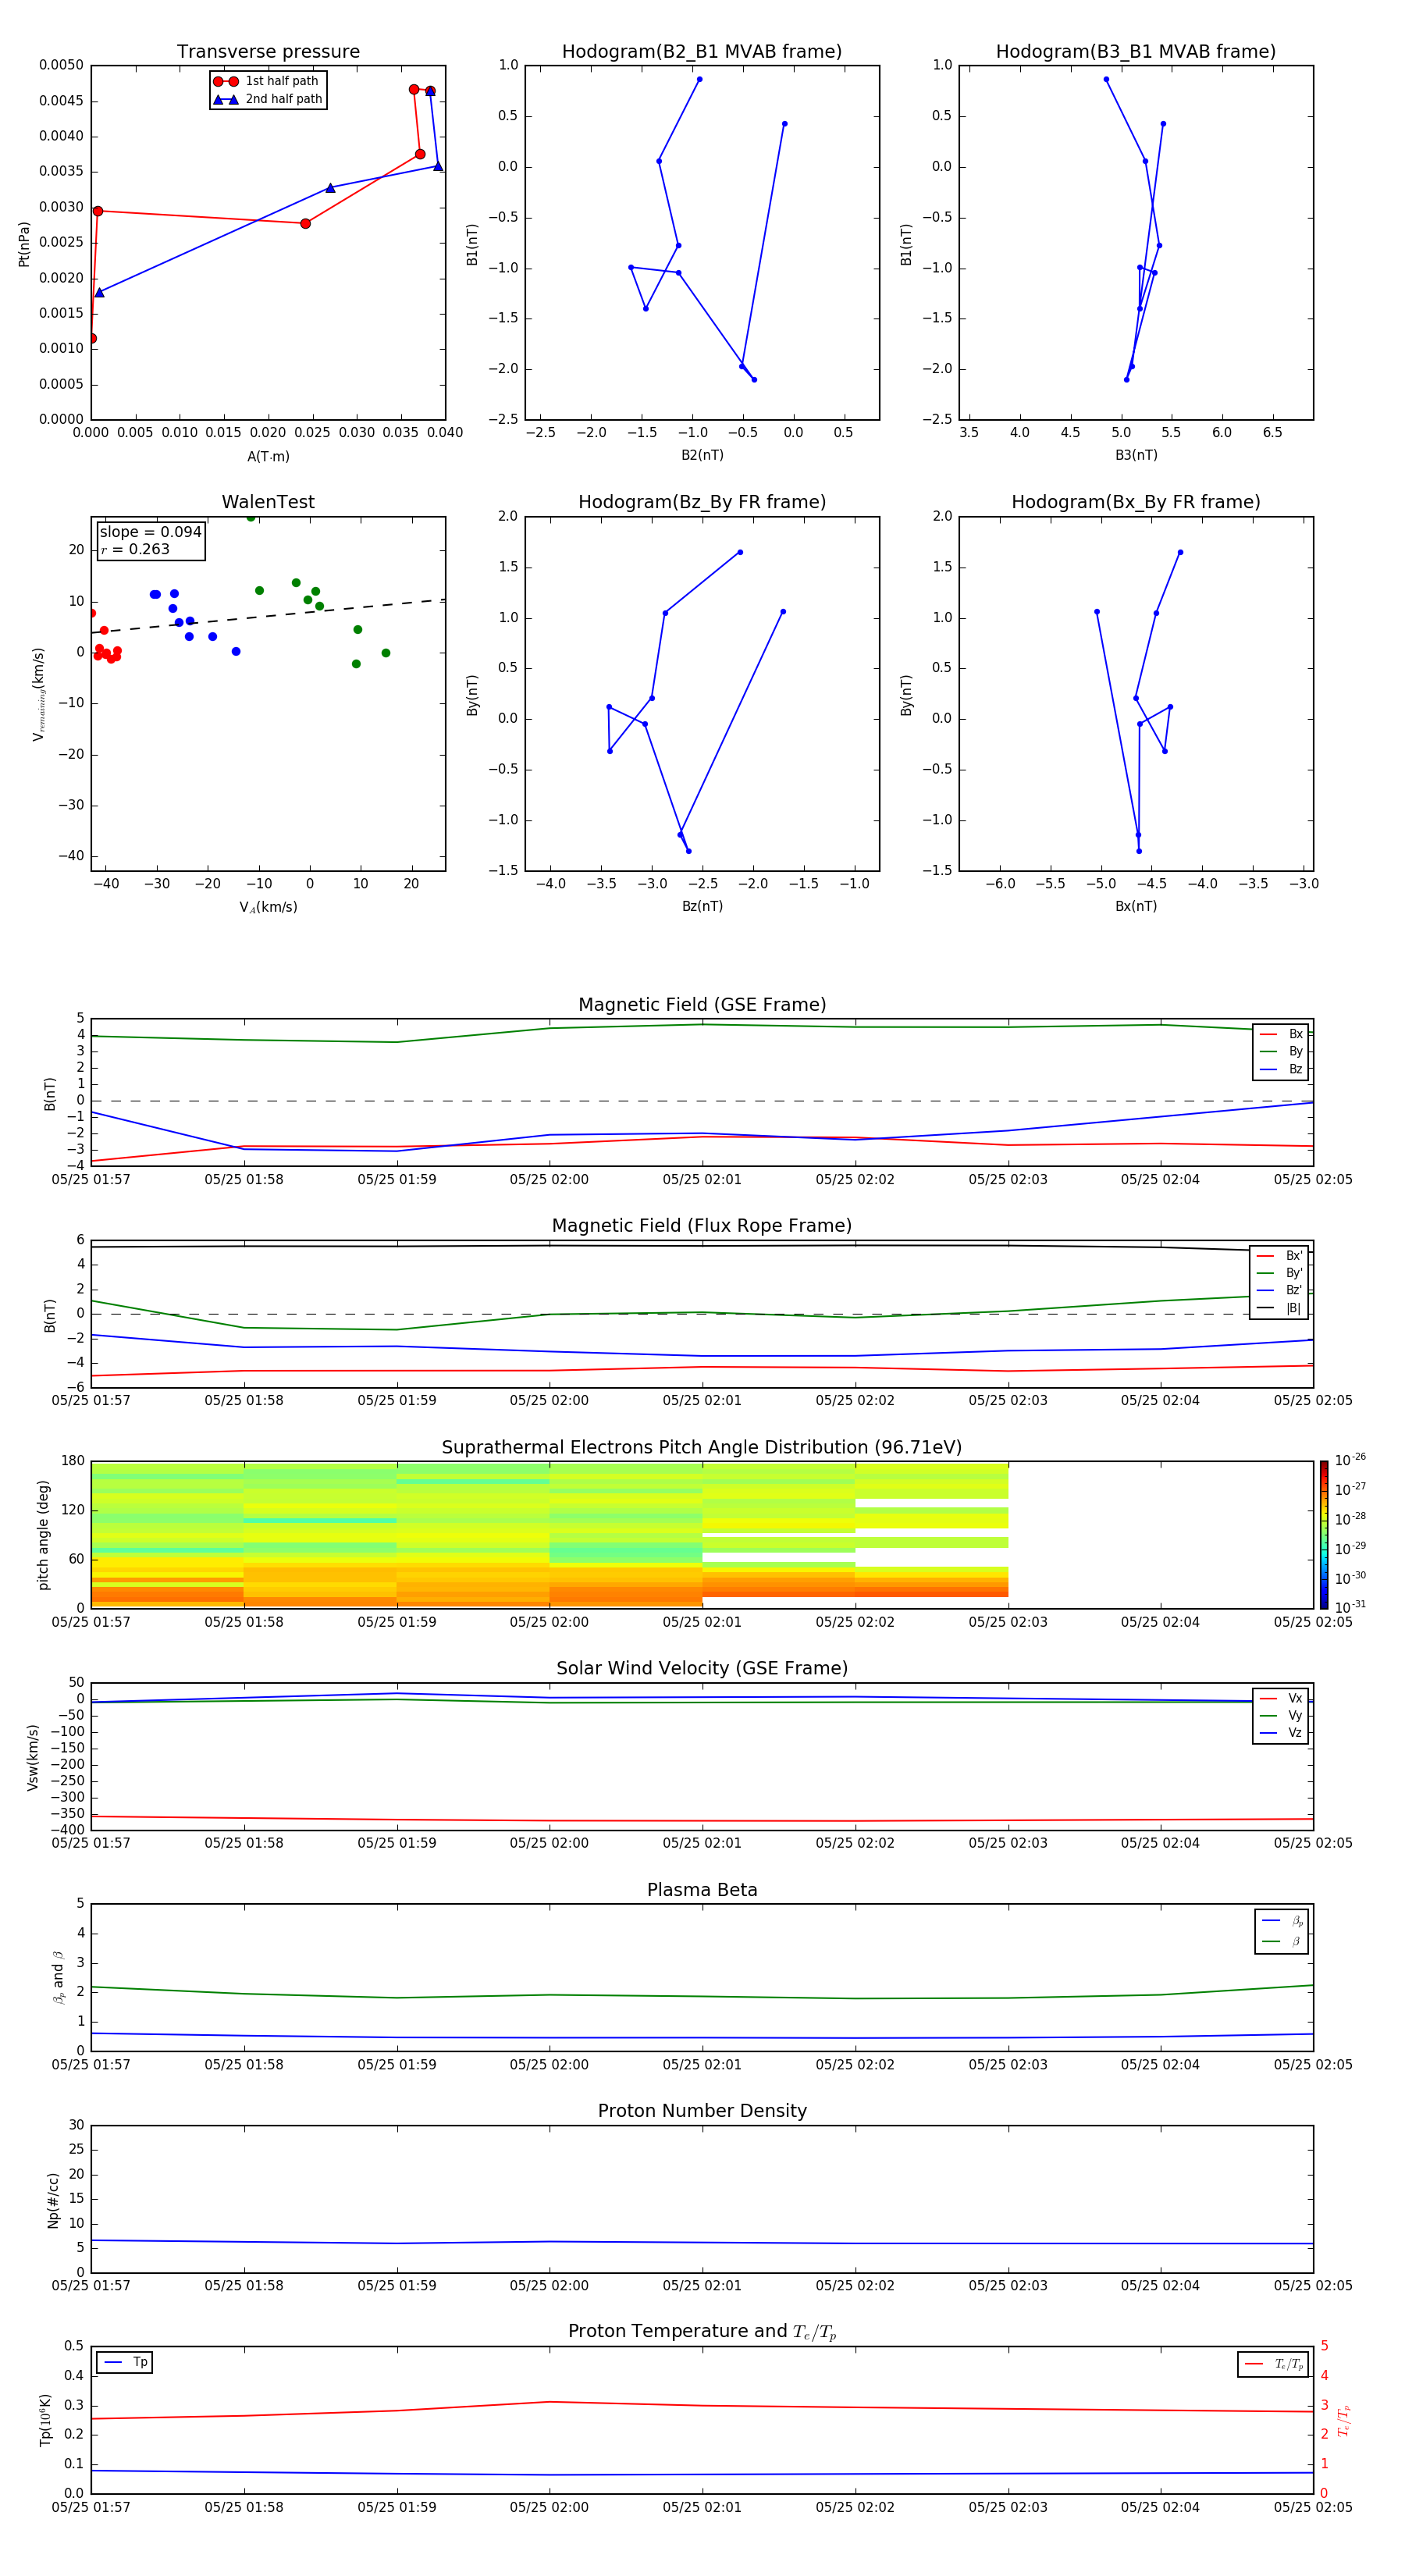
Task: Click the 'B3(nT)' axis label
Action: pos(1136,455)
